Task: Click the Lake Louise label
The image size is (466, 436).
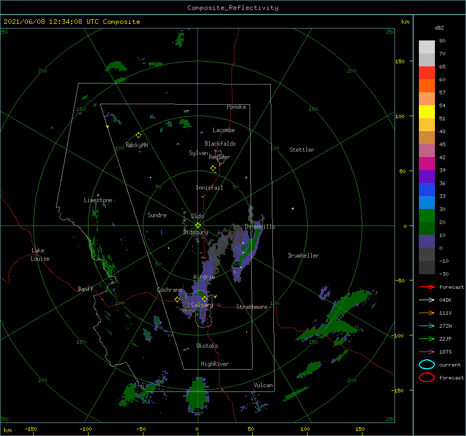Action: point(40,255)
